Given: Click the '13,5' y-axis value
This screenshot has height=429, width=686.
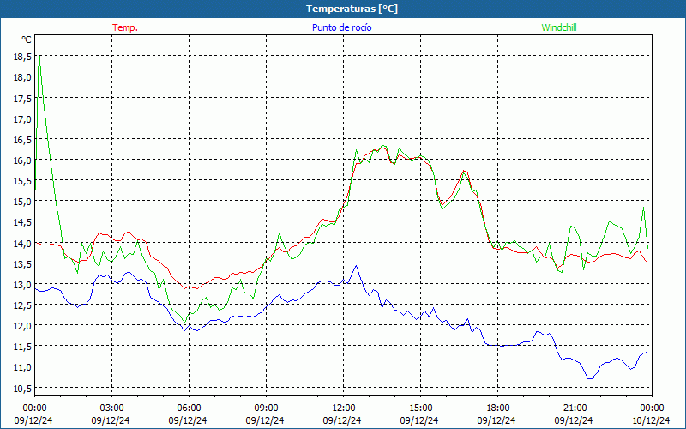Looking at the screenshot, I should pyautogui.click(x=22, y=264).
